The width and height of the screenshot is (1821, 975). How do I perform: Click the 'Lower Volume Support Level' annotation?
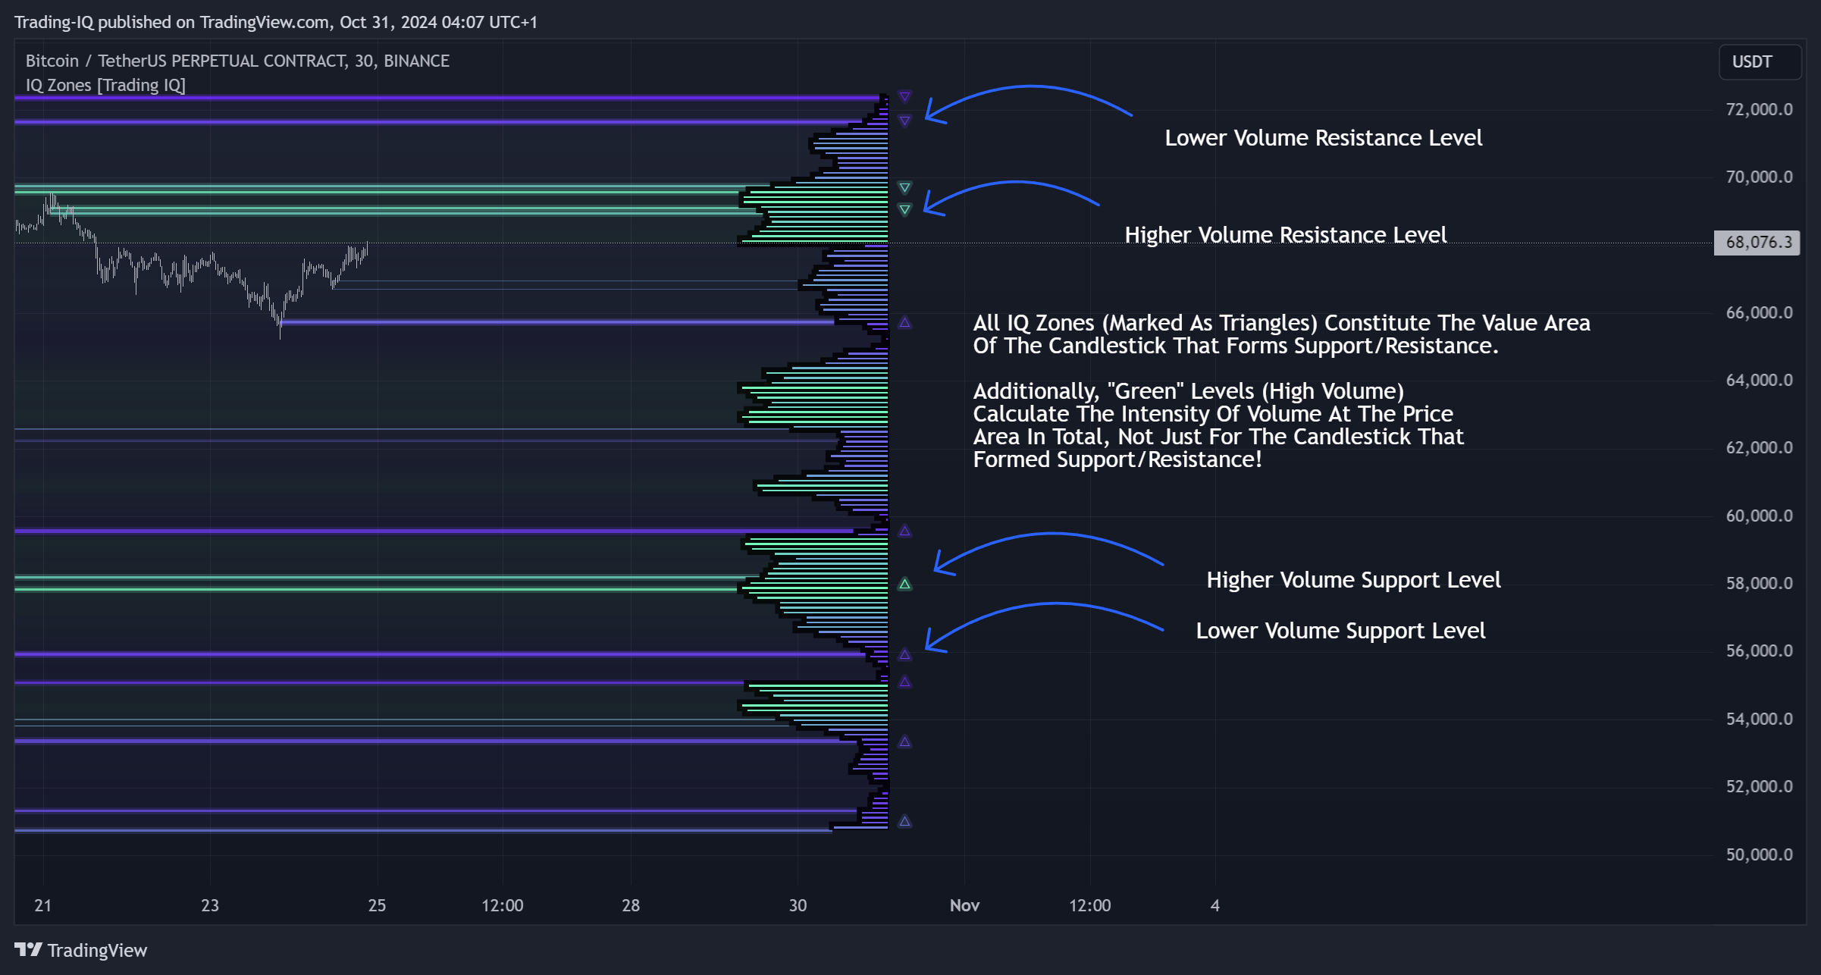(x=1340, y=631)
